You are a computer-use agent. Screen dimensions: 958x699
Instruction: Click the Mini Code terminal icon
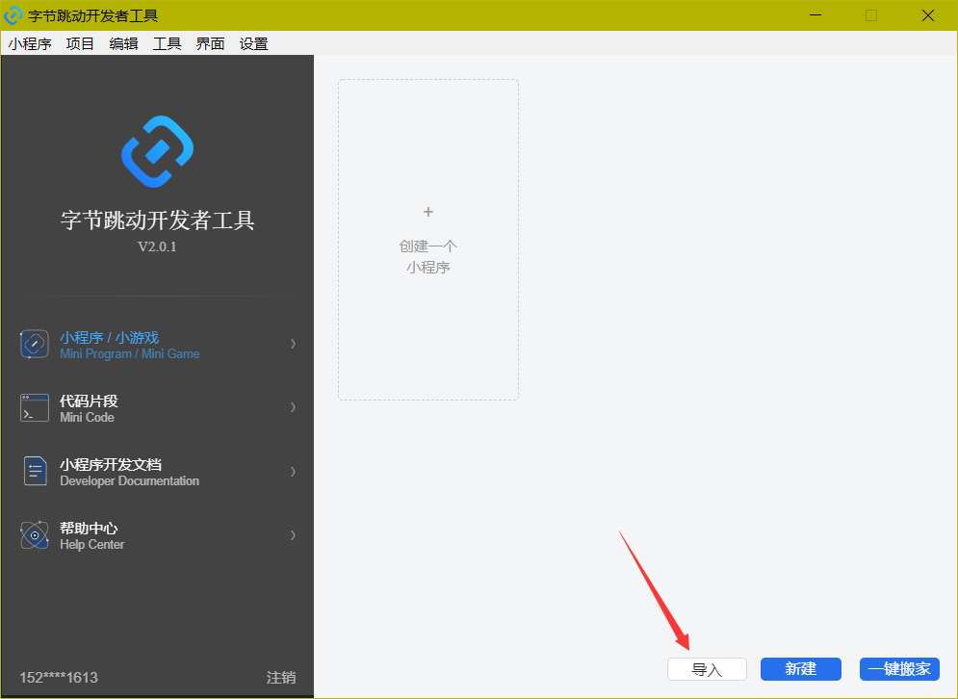(x=35, y=407)
